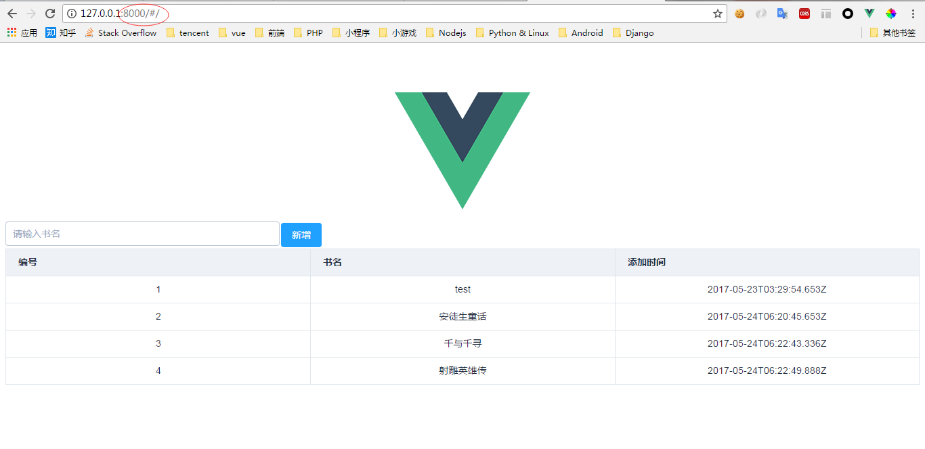Star the current page
The width and height of the screenshot is (925, 449).
point(717,14)
